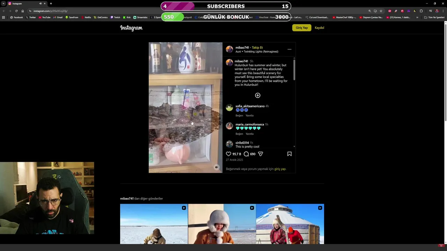Open Chrome three-dot menu

click(x=443, y=11)
